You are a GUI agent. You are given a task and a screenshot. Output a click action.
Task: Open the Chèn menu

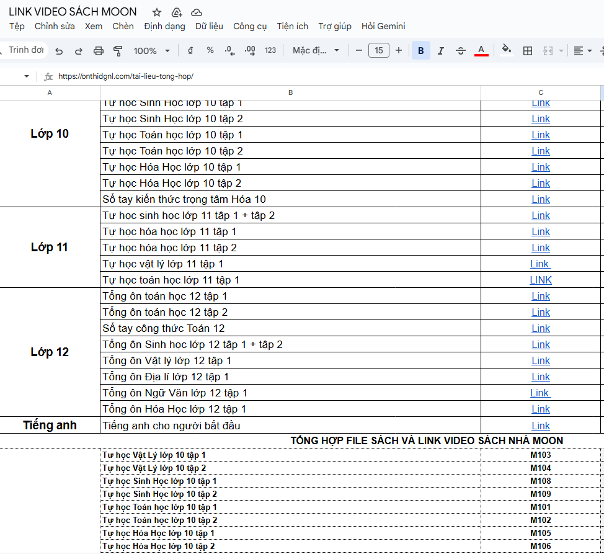click(123, 26)
